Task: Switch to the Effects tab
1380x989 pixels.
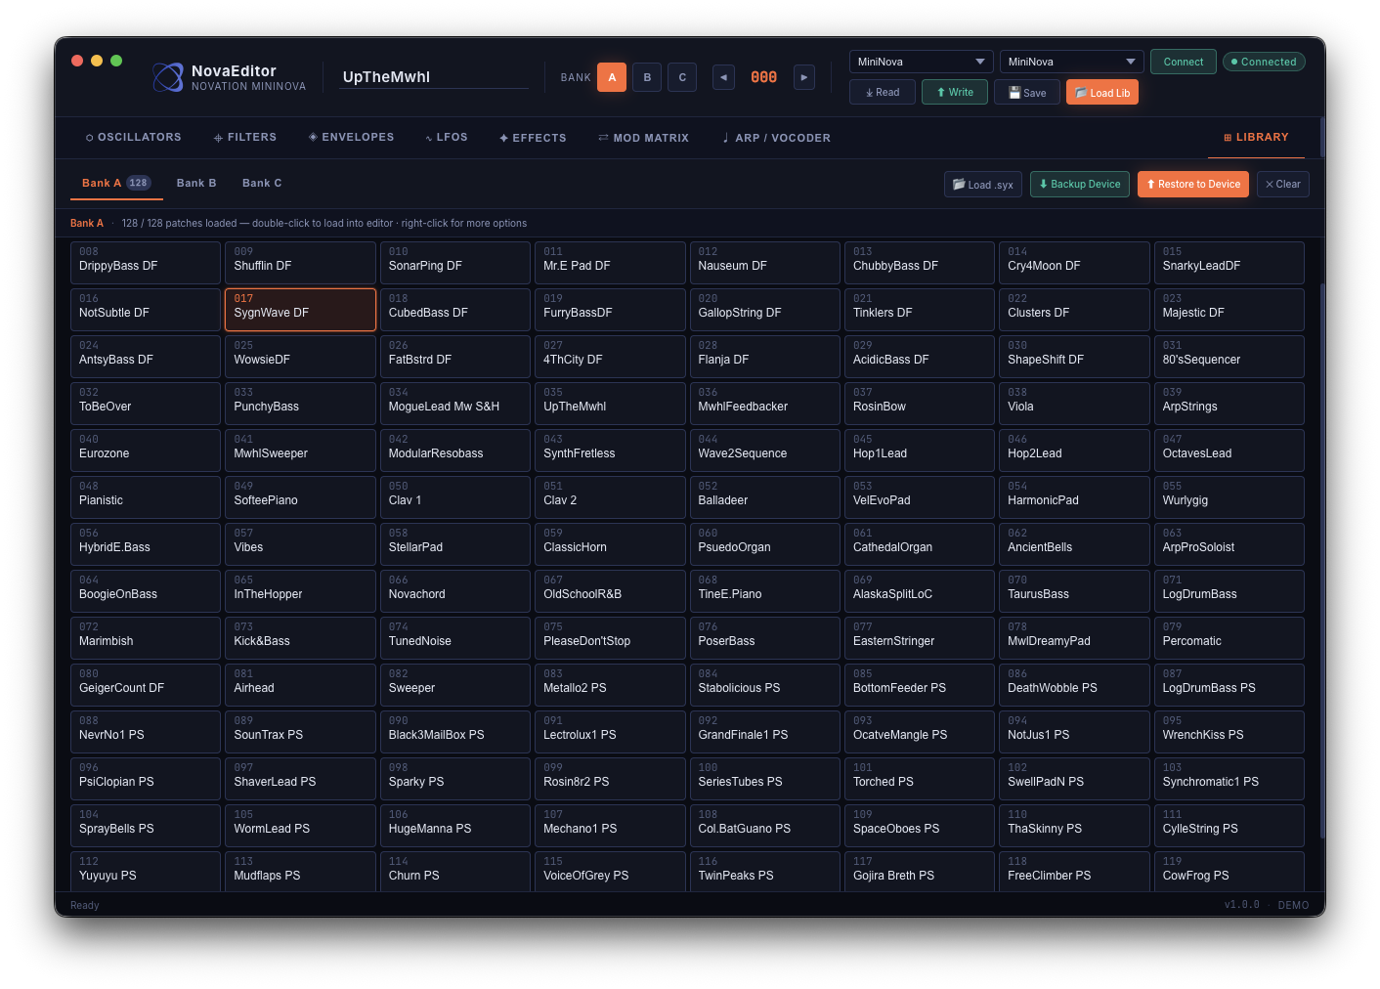Action: tap(533, 138)
